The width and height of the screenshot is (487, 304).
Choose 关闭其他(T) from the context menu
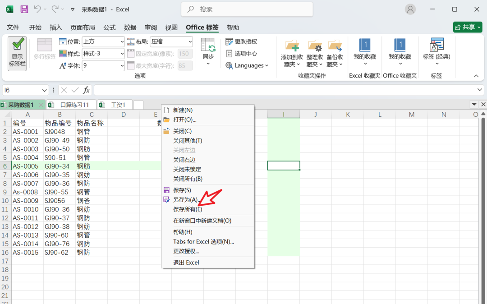208,141
